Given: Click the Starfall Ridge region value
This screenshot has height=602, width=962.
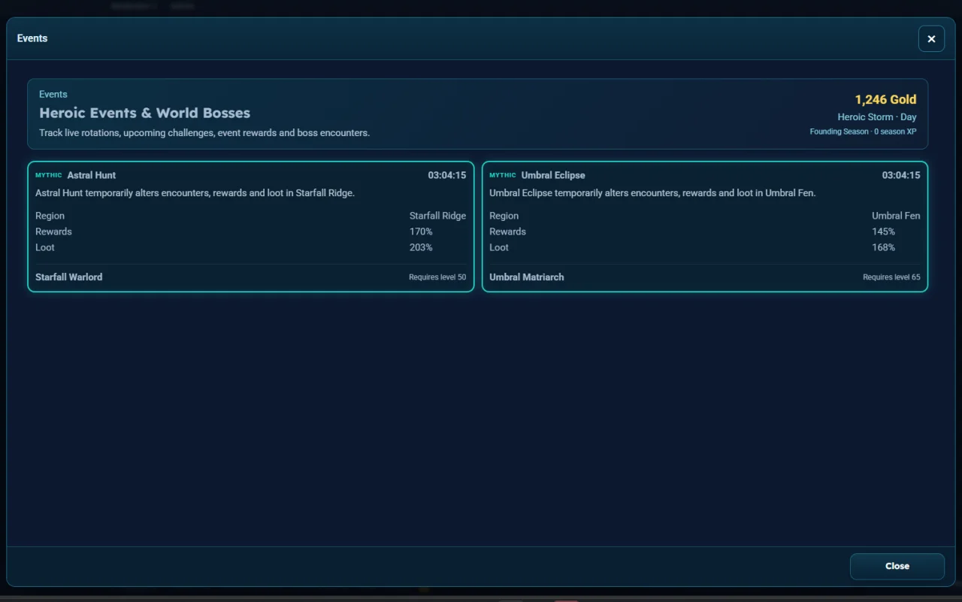Looking at the screenshot, I should click(437, 216).
